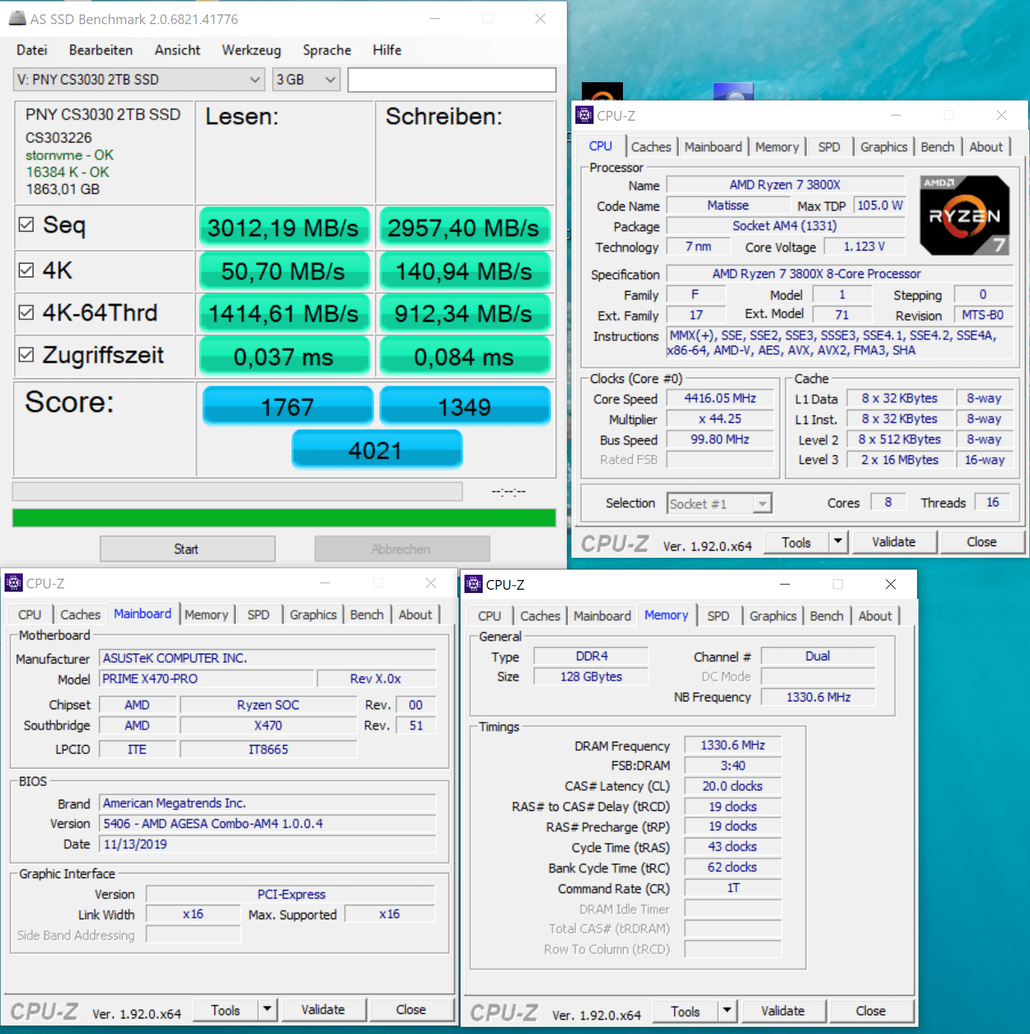Viewport: 1030px width, 1034px height.
Task: Click the total score 4021 box
Action: click(377, 449)
